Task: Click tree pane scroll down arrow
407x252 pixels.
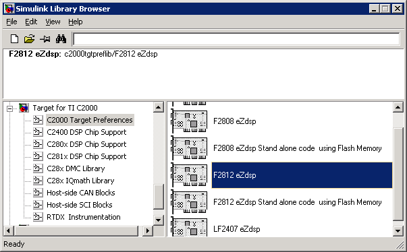Action: [159, 220]
